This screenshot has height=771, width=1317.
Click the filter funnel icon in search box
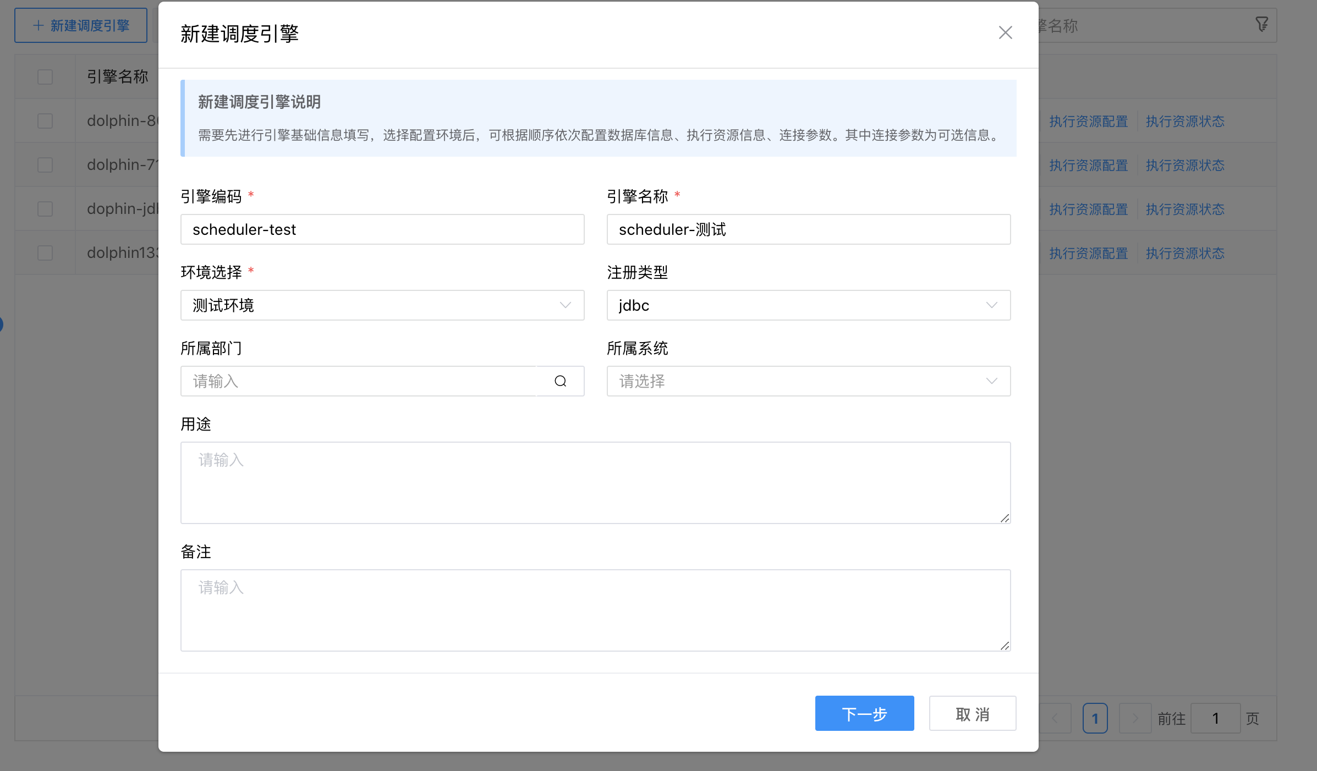1261,24
